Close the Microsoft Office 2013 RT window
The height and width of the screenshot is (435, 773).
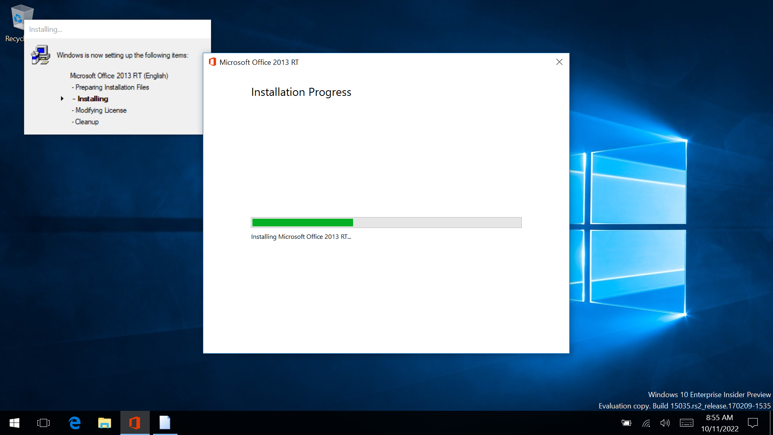pyautogui.click(x=559, y=62)
